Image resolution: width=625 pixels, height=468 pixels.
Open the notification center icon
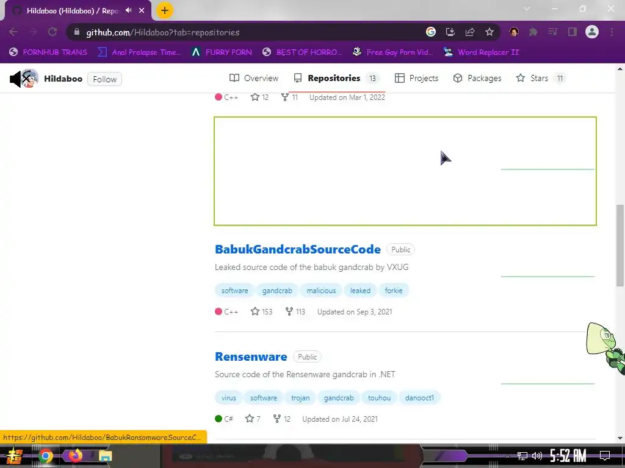605,456
